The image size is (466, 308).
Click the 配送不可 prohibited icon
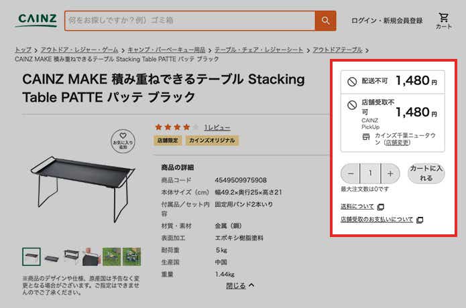click(x=352, y=81)
